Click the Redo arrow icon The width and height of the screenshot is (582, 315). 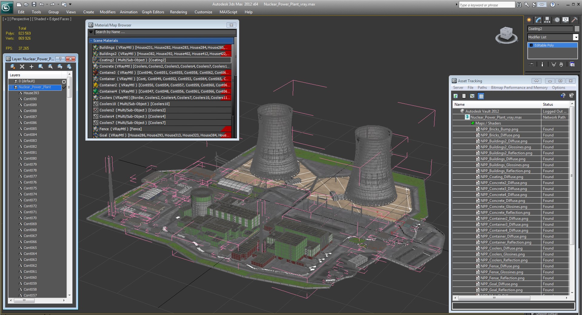(x=52, y=5)
